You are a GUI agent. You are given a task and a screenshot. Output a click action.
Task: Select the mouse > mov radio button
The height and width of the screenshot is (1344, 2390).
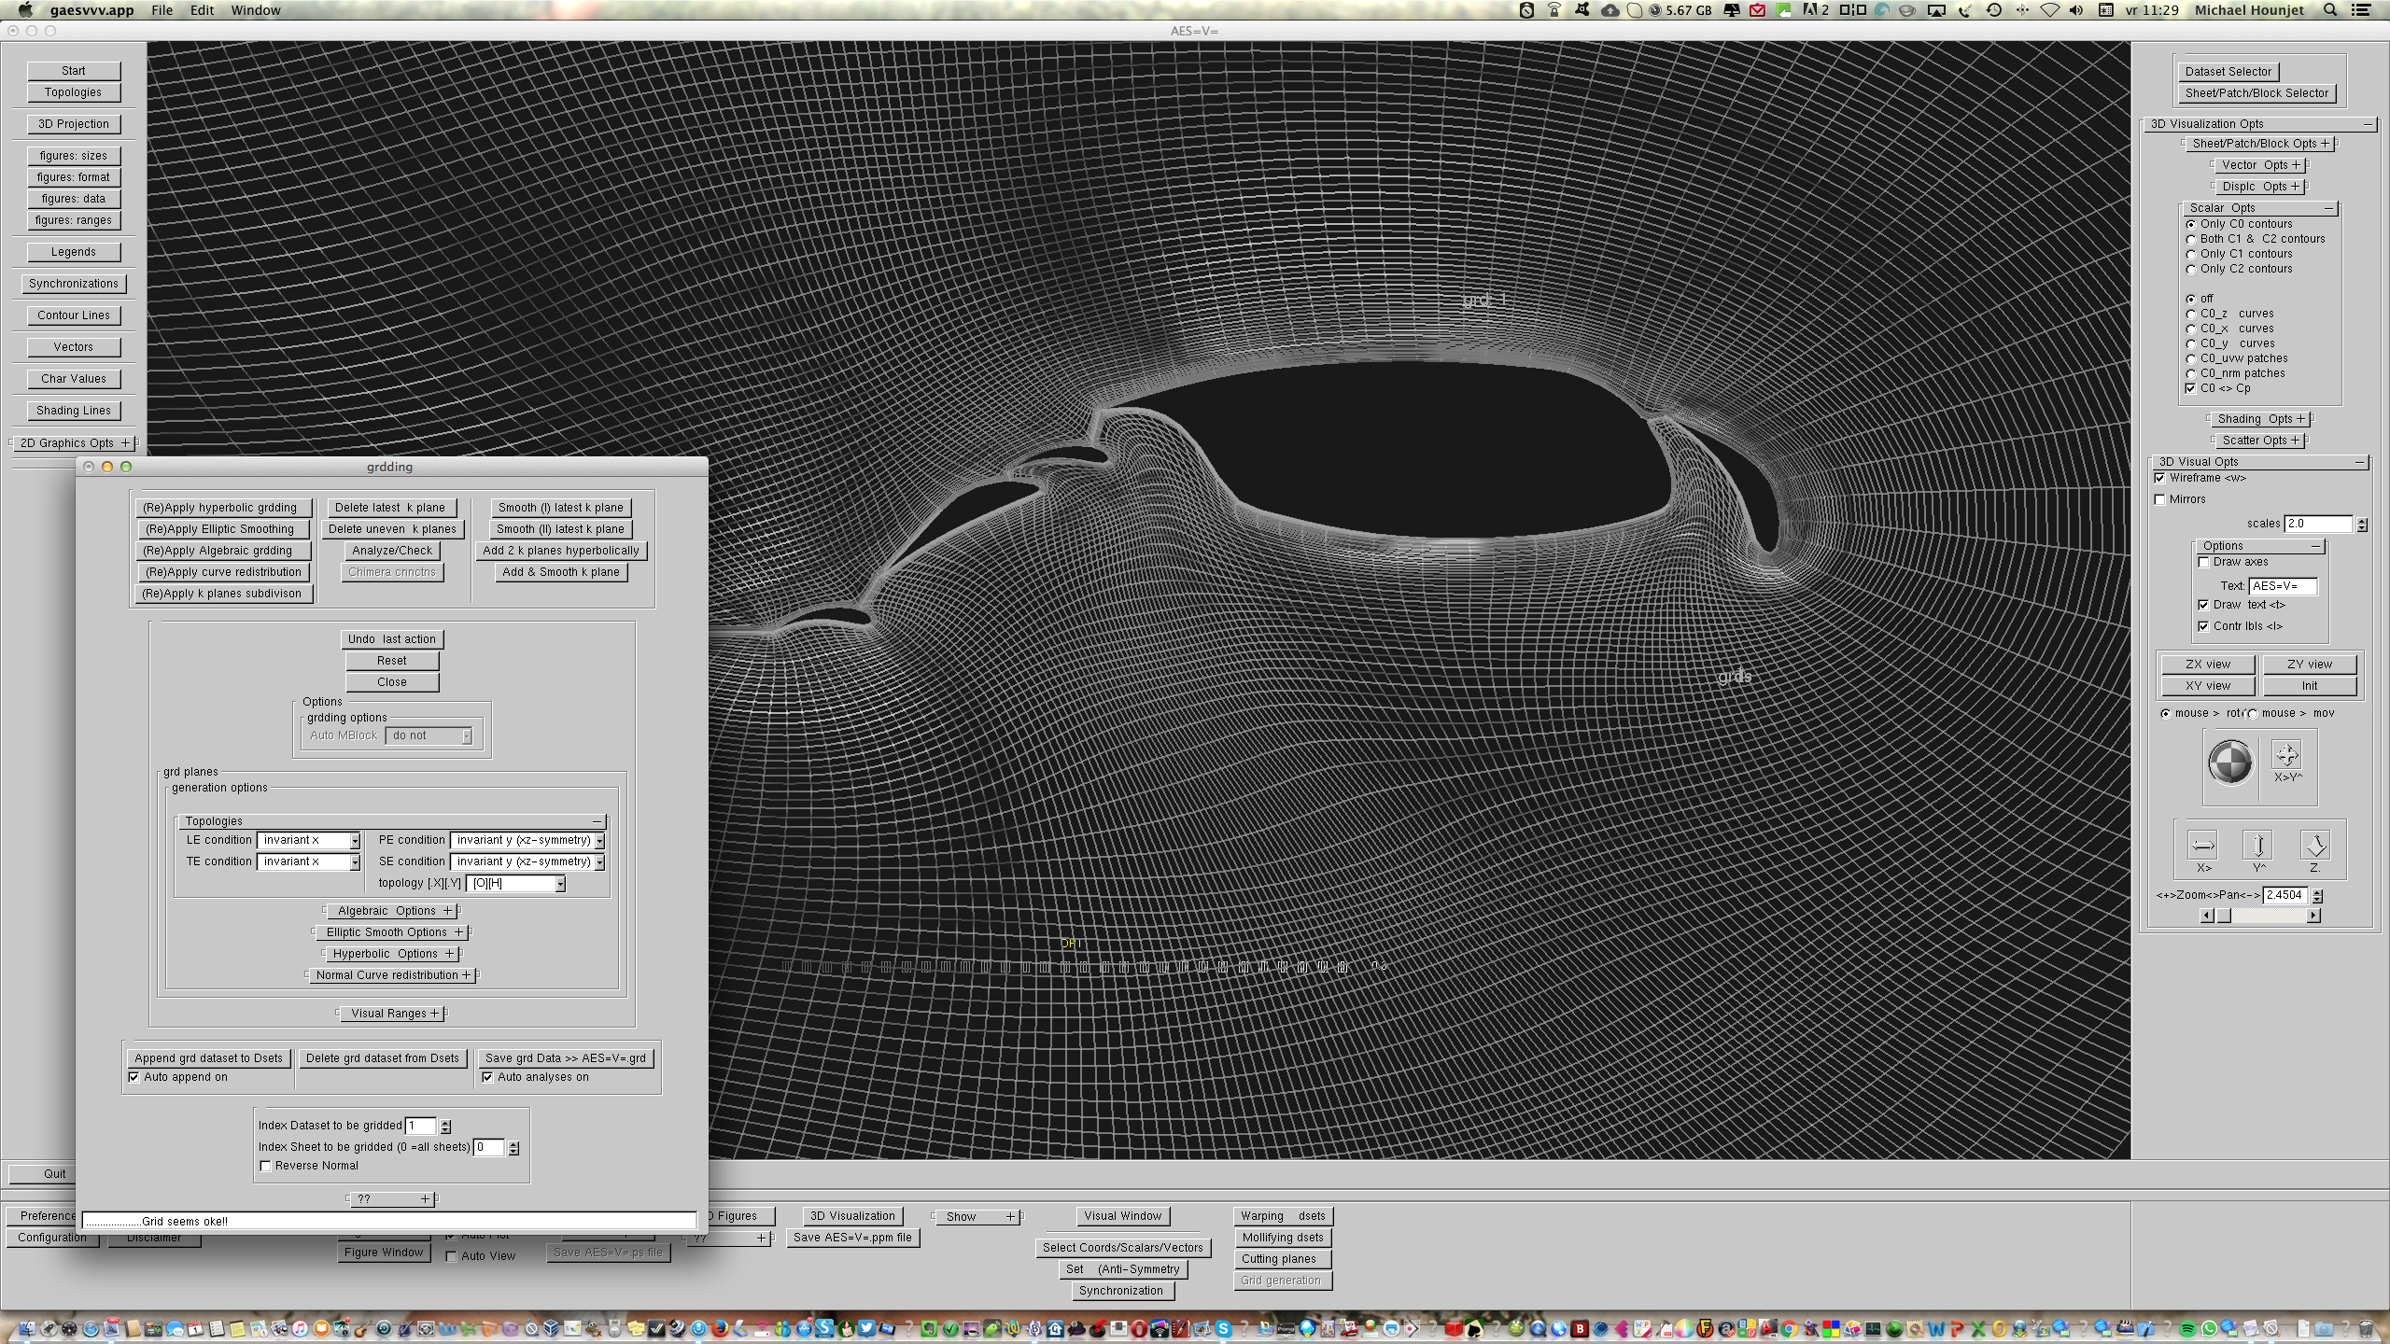(2254, 714)
